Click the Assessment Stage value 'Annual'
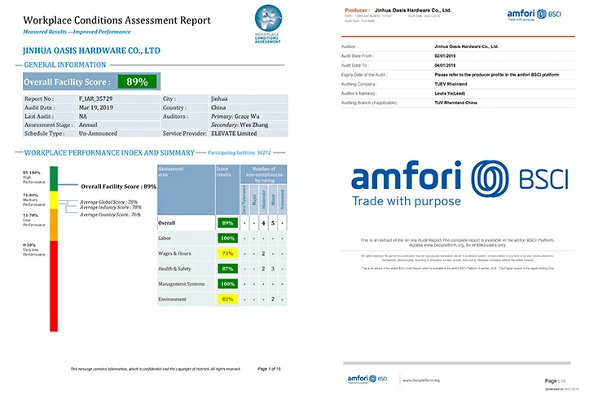The width and height of the screenshot is (611, 395). tap(88, 125)
